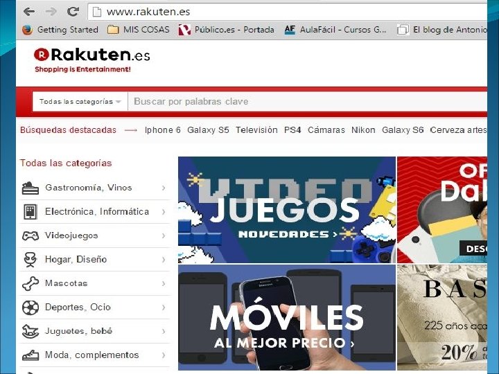Screen dimensions: 499x374
Task: Click the Galaxy S6 search link
Action: point(403,130)
